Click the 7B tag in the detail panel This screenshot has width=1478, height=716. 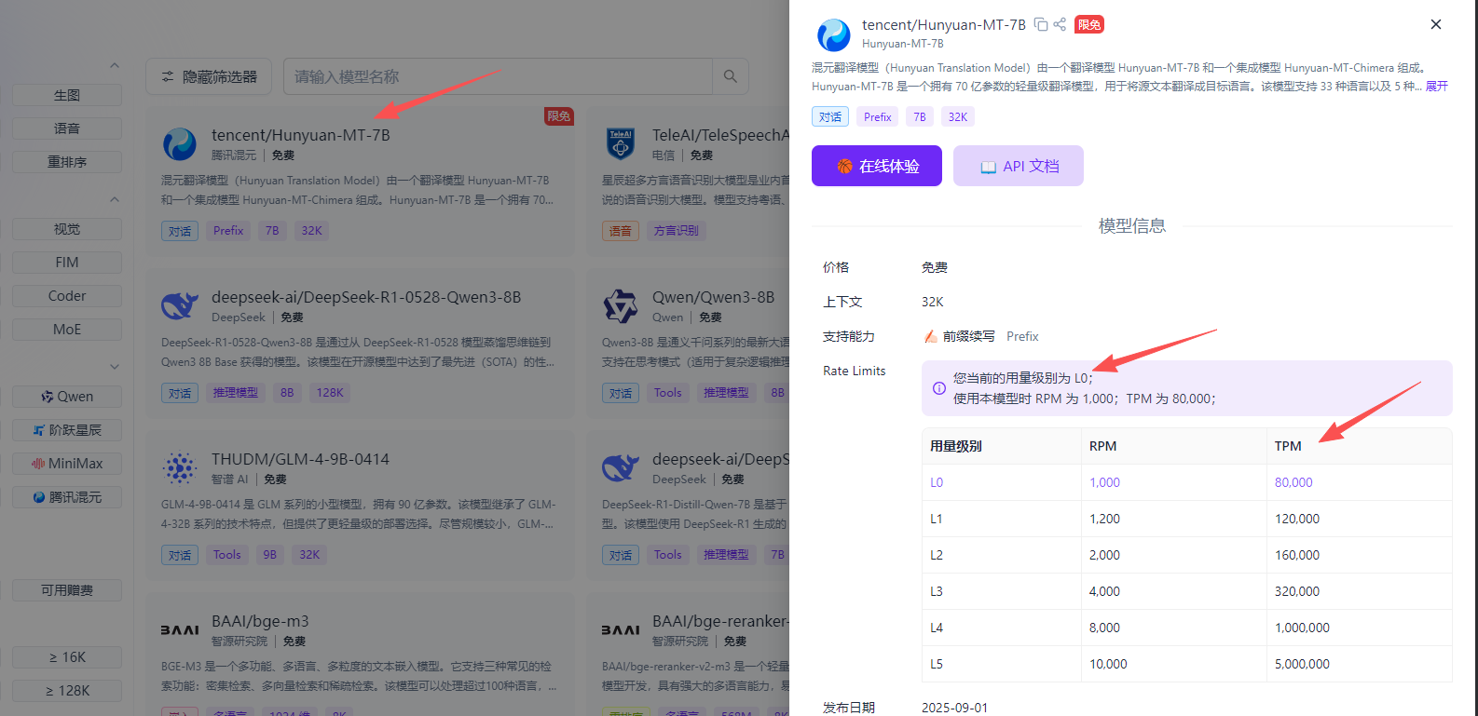pos(920,116)
